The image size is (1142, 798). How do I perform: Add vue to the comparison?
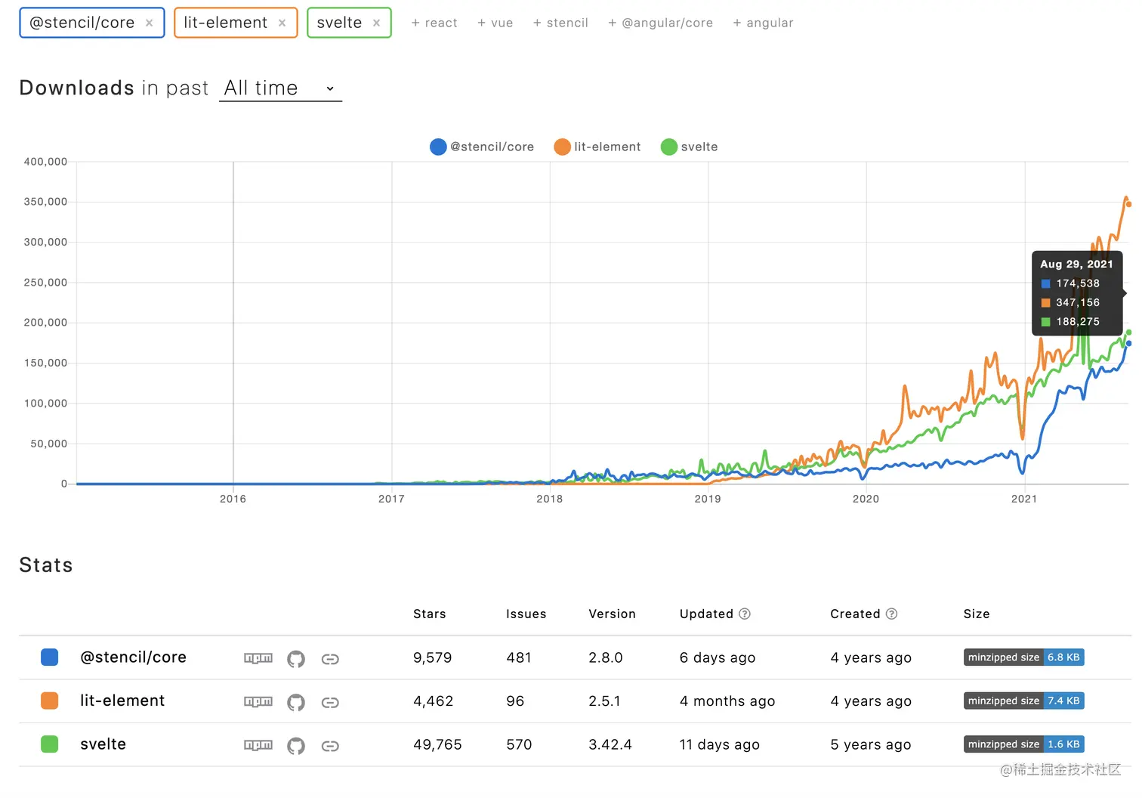click(x=495, y=23)
